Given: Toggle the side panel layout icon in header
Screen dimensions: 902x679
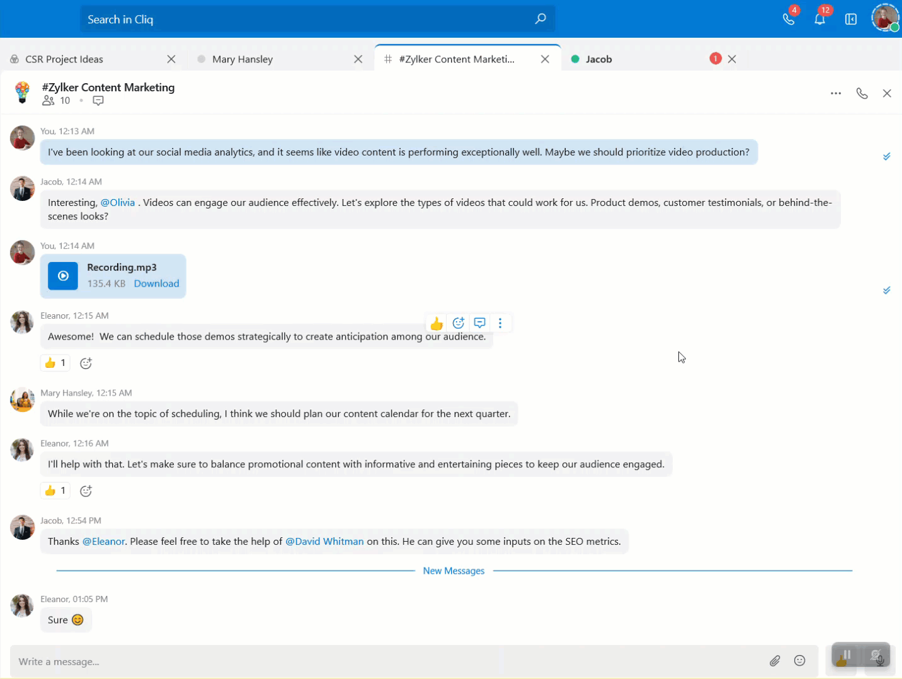Looking at the screenshot, I should (851, 20).
